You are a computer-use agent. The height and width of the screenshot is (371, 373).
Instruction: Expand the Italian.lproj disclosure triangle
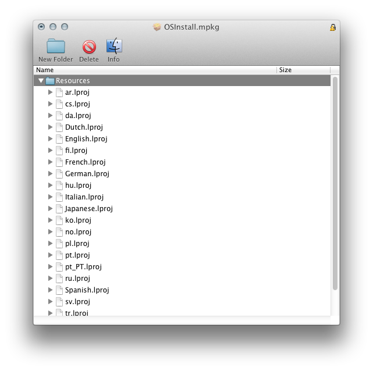[x=50, y=197]
